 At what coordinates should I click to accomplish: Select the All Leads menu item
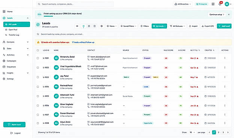(16, 24)
